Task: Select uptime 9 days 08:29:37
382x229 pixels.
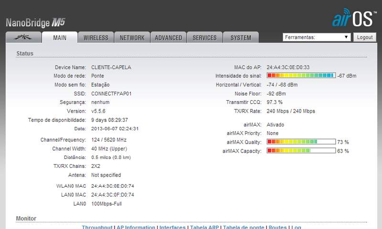Action: coord(110,120)
